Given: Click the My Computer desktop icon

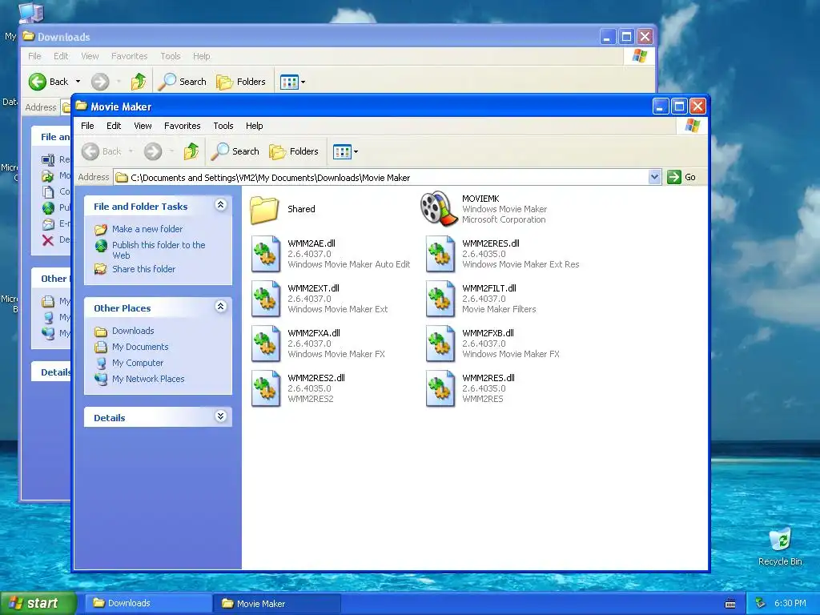Looking at the screenshot, I should (30, 13).
